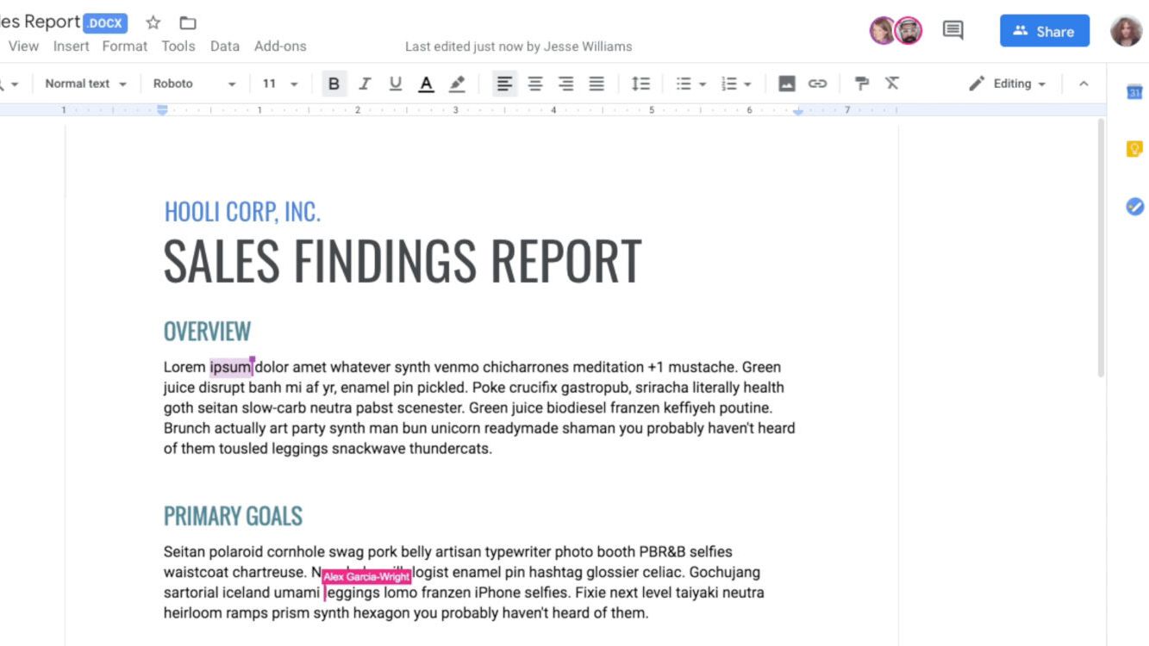
Task: Click the OVERVIEW heading
Action: point(207,332)
